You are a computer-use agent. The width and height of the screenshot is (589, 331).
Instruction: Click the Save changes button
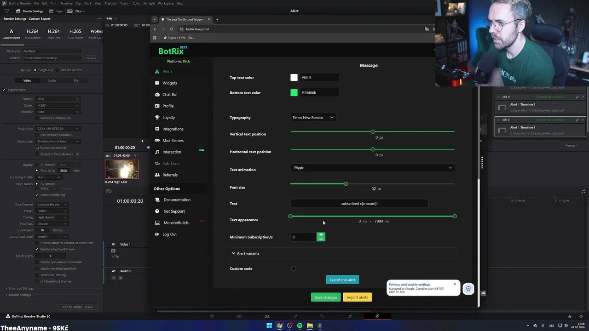326,297
